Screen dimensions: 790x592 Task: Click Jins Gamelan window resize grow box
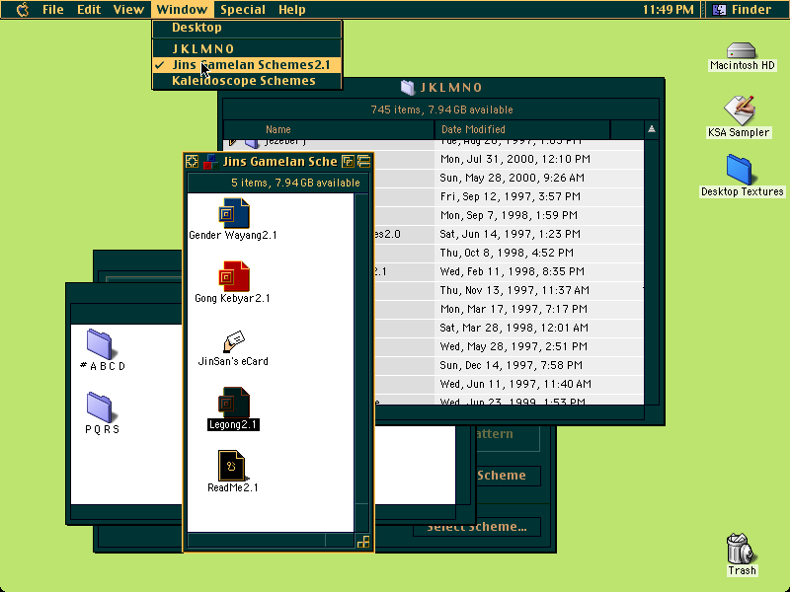click(x=362, y=542)
